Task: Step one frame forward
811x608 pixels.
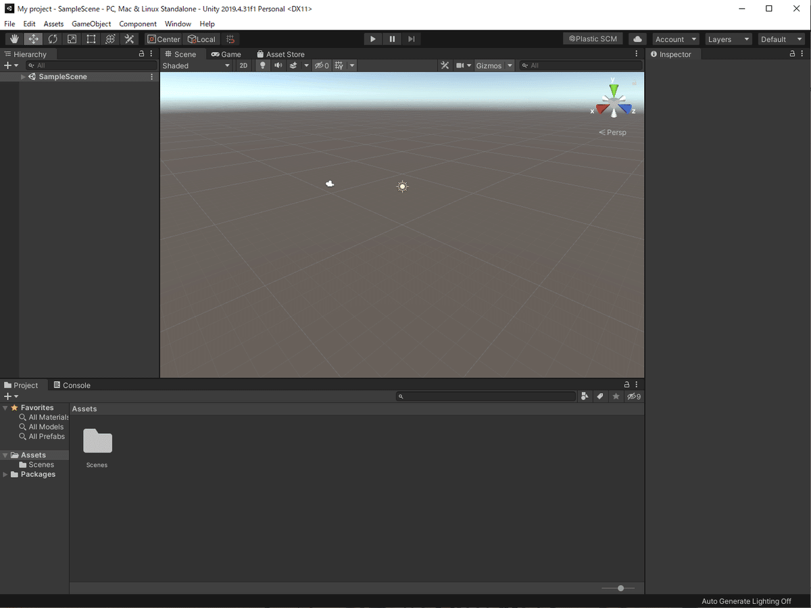Action: point(411,39)
